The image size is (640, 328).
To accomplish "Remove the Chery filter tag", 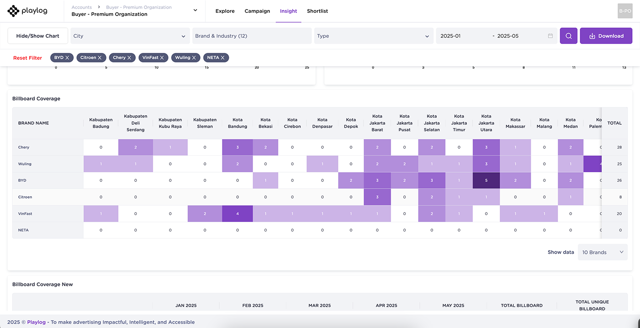I will coord(129,58).
